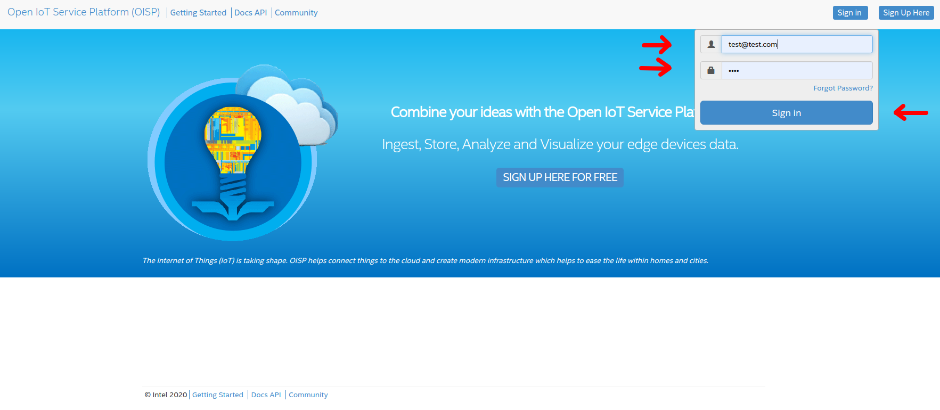Click the light bulb cloud logo image
Image resolution: width=940 pixels, height=410 pixels.
point(243,153)
